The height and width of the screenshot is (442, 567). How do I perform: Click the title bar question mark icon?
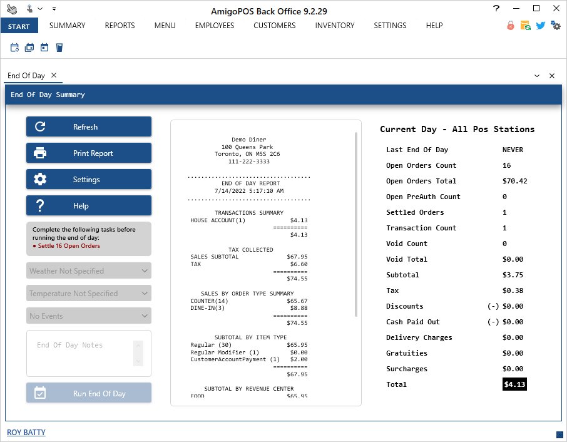pos(496,9)
